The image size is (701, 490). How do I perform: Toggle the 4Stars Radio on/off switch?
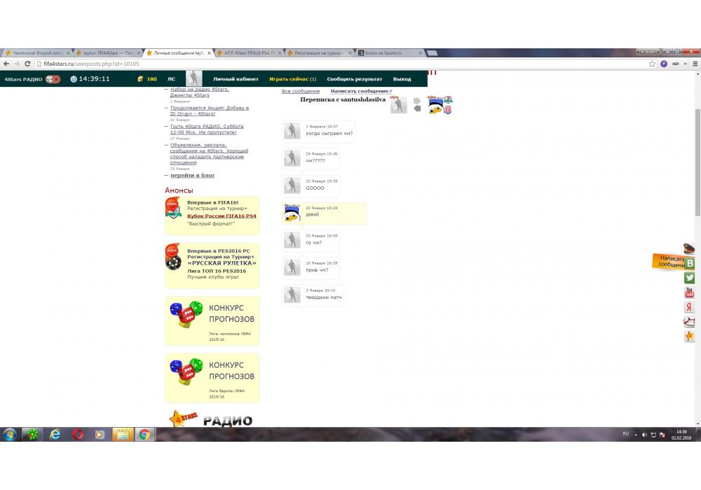click(x=53, y=79)
